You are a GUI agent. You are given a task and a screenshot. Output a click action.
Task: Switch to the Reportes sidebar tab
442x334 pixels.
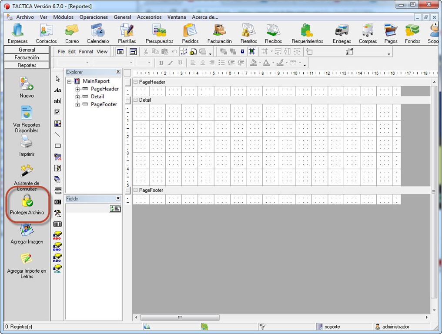pos(27,65)
